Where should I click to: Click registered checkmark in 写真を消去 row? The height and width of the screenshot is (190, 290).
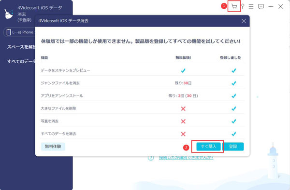[234, 121]
